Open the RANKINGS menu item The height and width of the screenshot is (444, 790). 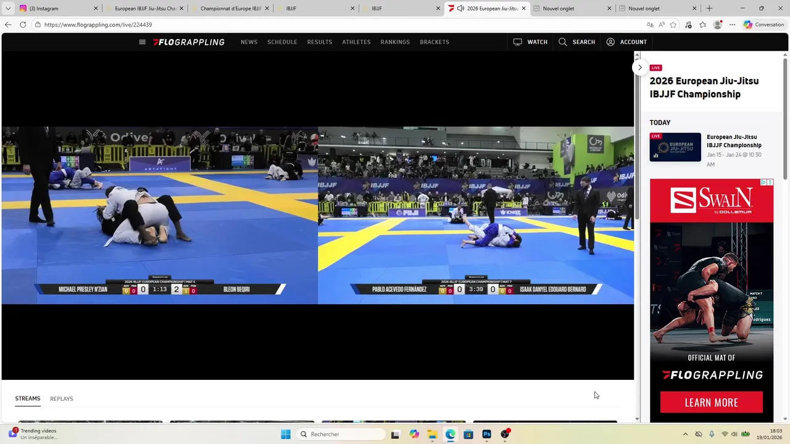click(395, 42)
